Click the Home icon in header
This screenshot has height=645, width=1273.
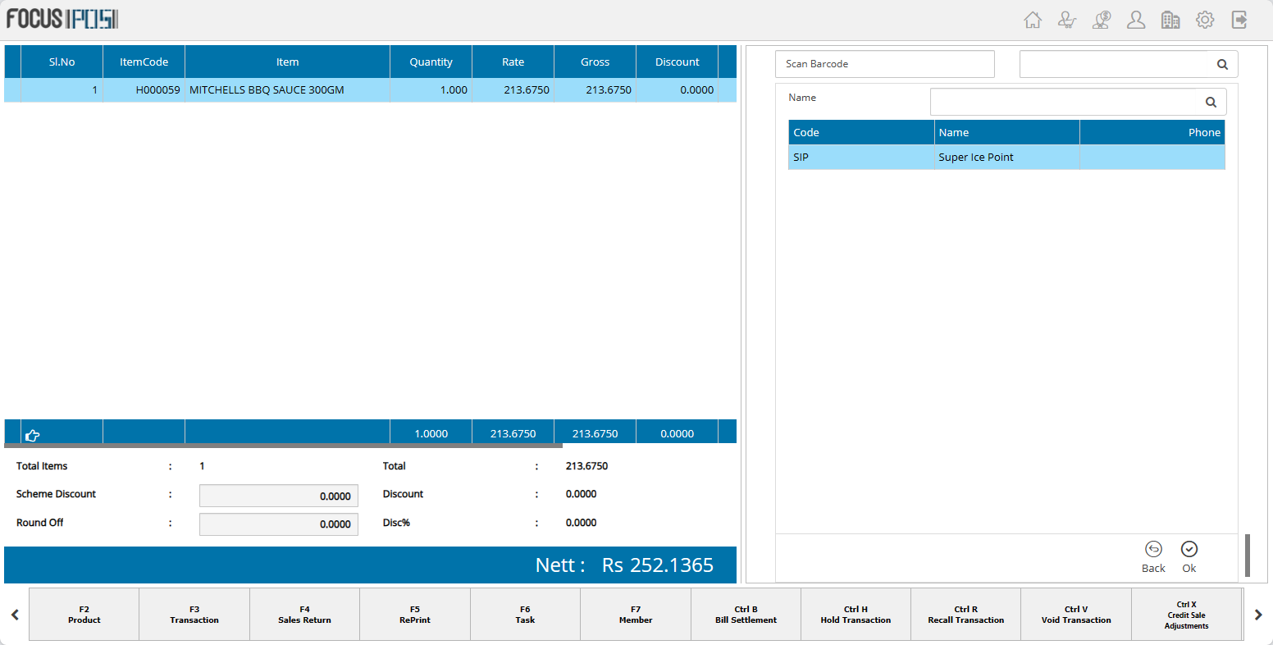click(1033, 20)
